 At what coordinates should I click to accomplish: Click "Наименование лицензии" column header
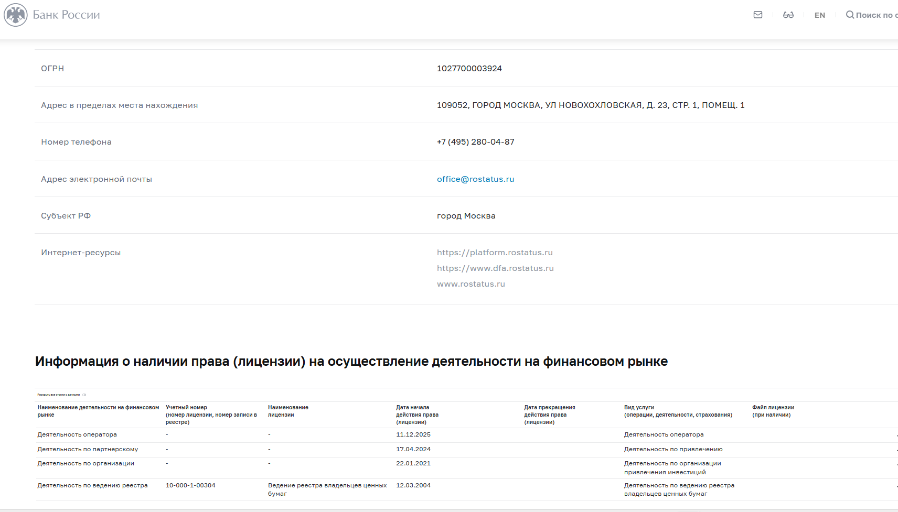tap(288, 411)
